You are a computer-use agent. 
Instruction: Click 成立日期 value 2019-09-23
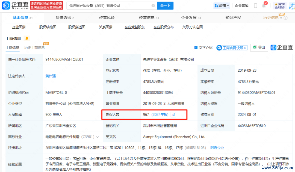point(247,70)
